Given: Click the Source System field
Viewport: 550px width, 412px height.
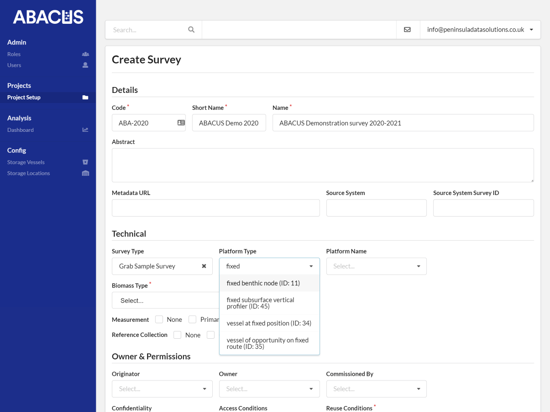Looking at the screenshot, I should 376,208.
